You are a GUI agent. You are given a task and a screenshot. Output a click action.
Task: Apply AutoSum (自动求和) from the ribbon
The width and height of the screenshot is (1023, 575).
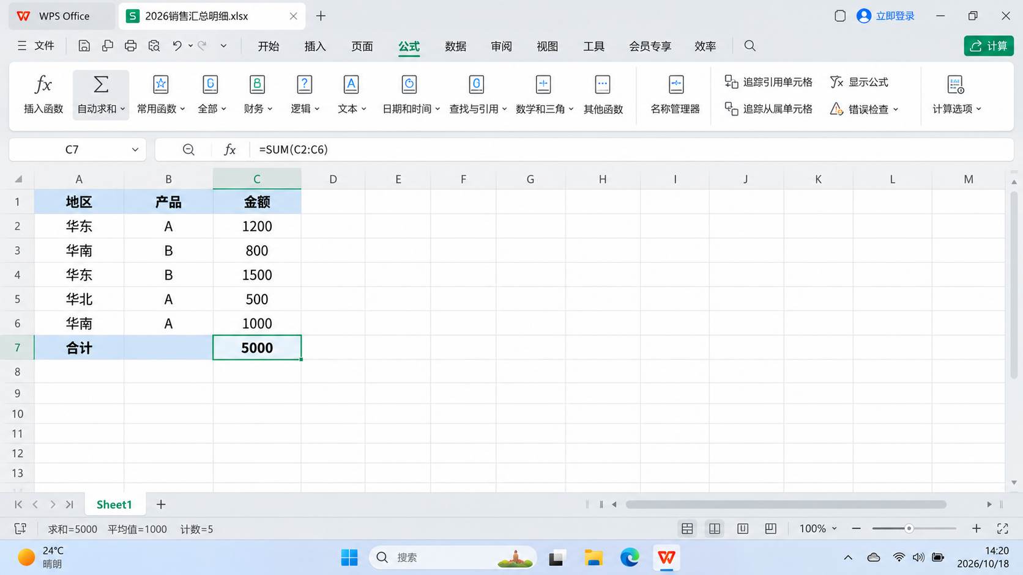(101, 94)
